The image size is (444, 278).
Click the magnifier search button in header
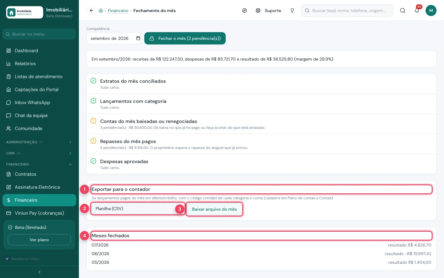(403, 11)
